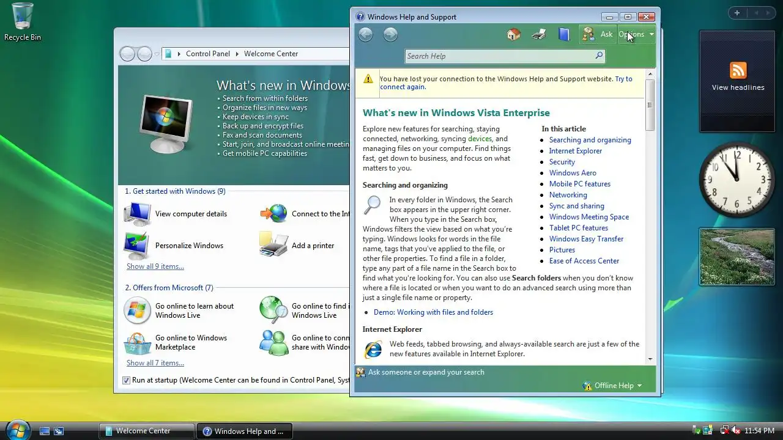Image resolution: width=783 pixels, height=440 pixels.
Task: Select Go online to find it with Windows Live
Action: point(304,310)
